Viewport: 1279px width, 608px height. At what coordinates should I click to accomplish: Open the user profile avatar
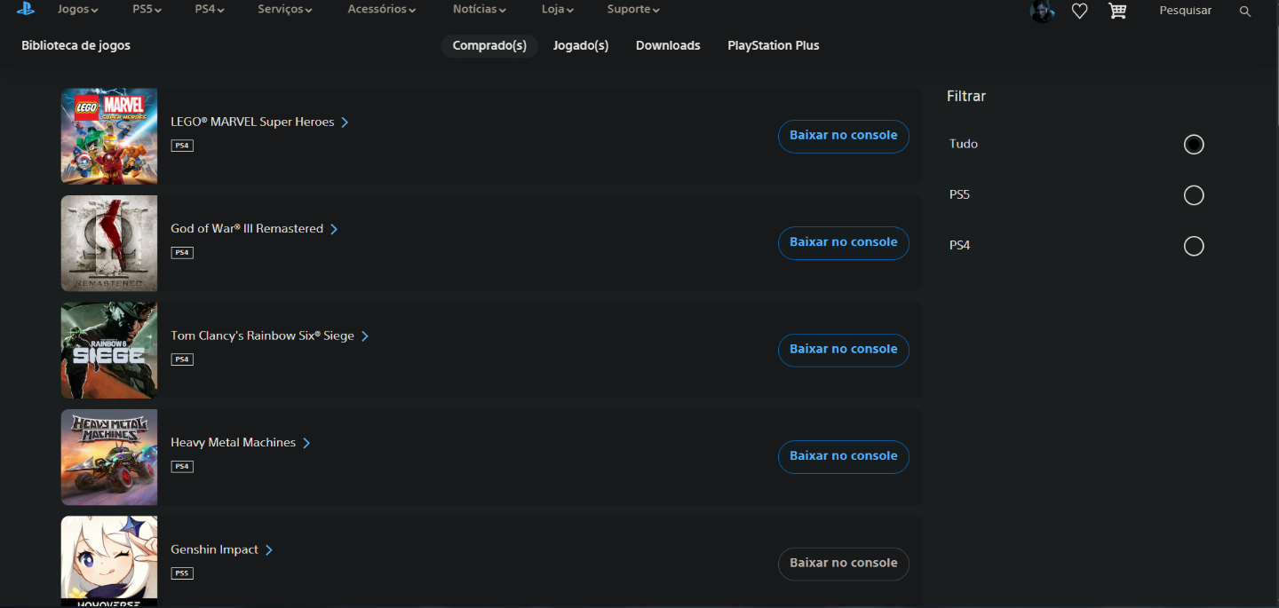pyautogui.click(x=1042, y=11)
